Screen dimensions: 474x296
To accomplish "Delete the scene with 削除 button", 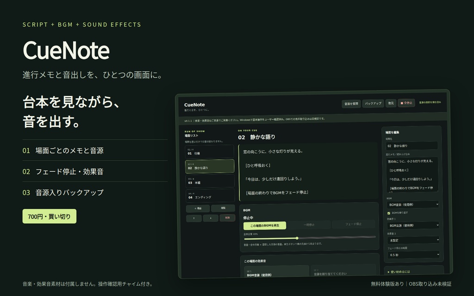I will (x=227, y=217).
